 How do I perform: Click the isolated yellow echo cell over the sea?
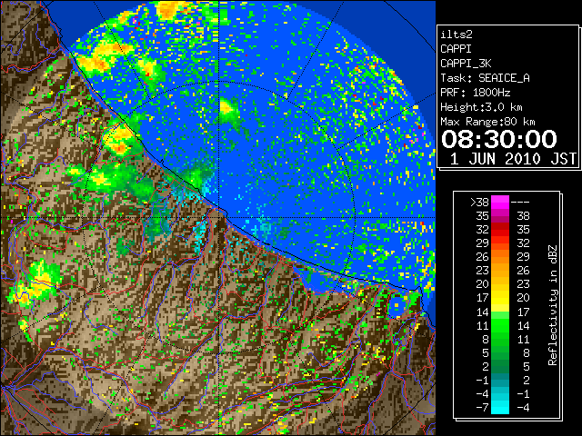(226, 107)
